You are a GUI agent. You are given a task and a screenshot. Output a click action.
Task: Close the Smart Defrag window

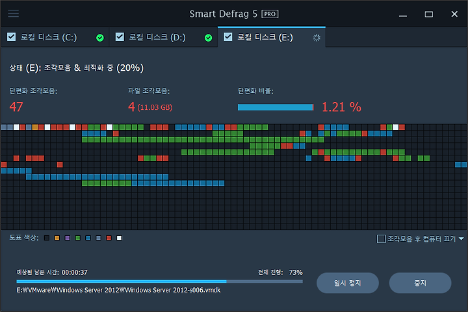point(454,14)
